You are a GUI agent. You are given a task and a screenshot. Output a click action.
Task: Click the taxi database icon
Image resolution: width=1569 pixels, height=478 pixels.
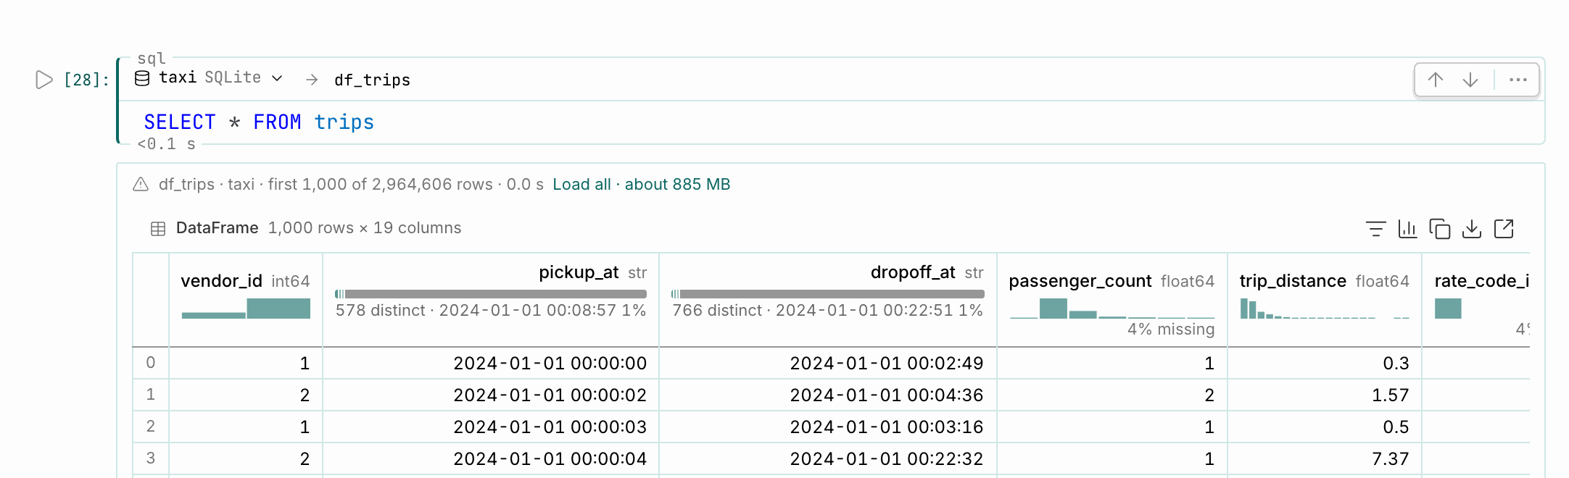tap(143, 78)
